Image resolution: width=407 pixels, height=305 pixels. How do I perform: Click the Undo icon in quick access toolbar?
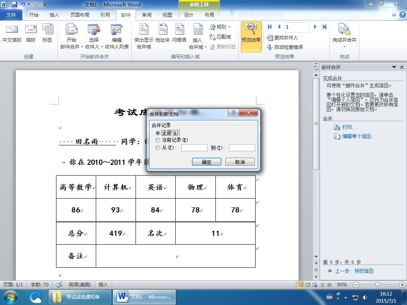tap(23, 4)
